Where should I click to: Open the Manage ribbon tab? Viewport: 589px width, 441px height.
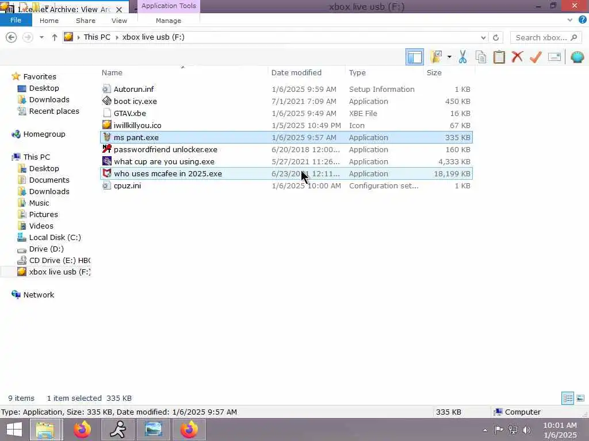169,21
